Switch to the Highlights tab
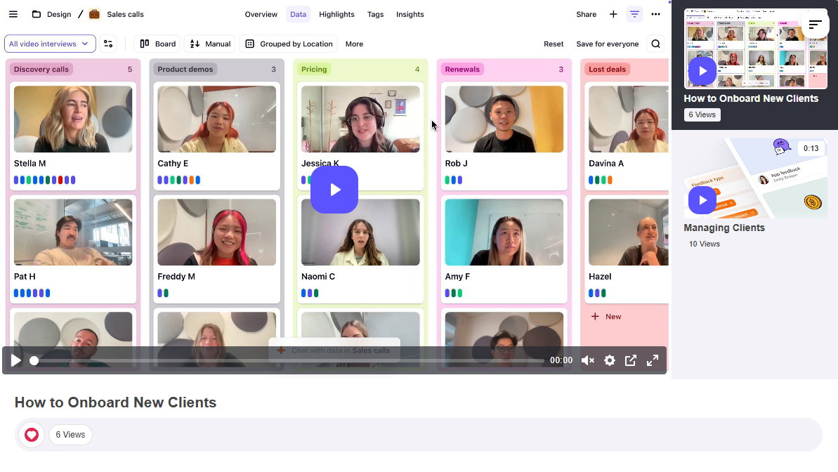The width and height of the screenshot is (838, 472). click(x=336, y=14)
